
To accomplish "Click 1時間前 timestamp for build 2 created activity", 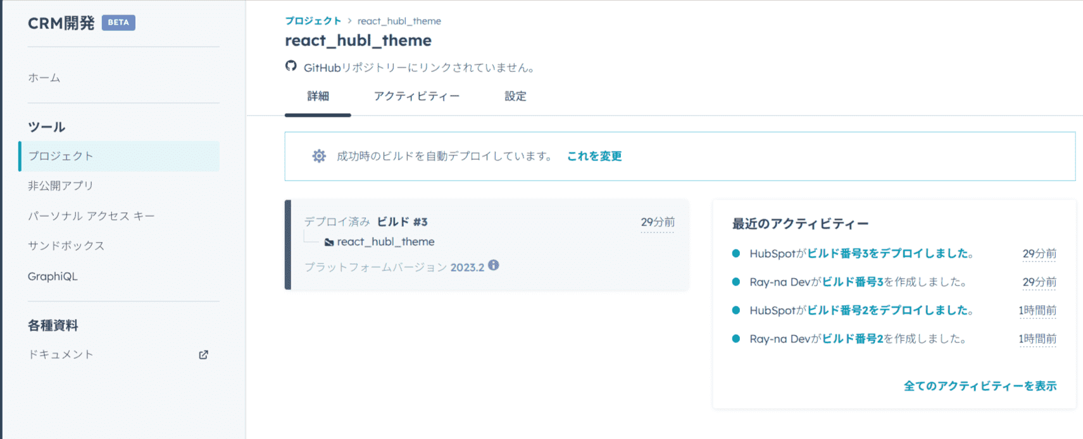I will point(1037,339).
